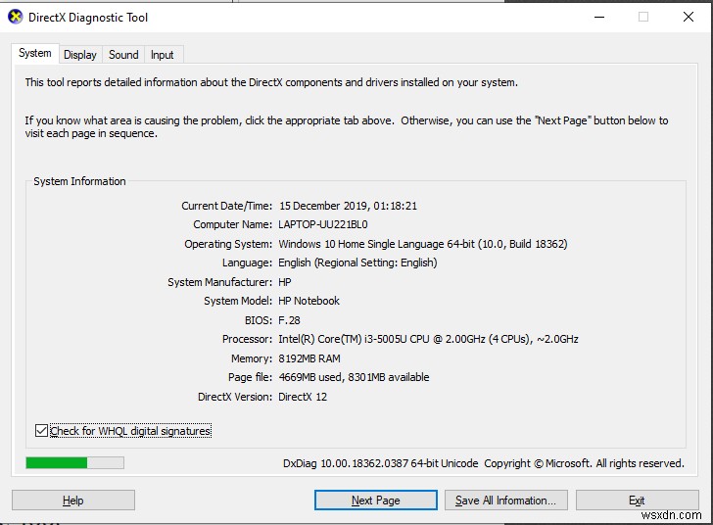The image size is (713, 525).
Task: Close the DirectX Diagnostic Tool window
Action: point(688,18)
